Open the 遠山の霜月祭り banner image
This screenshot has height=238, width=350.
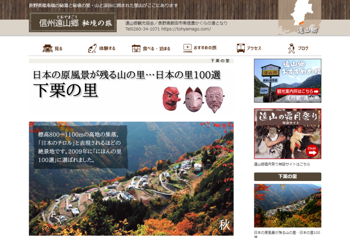[x=287, y=134]
